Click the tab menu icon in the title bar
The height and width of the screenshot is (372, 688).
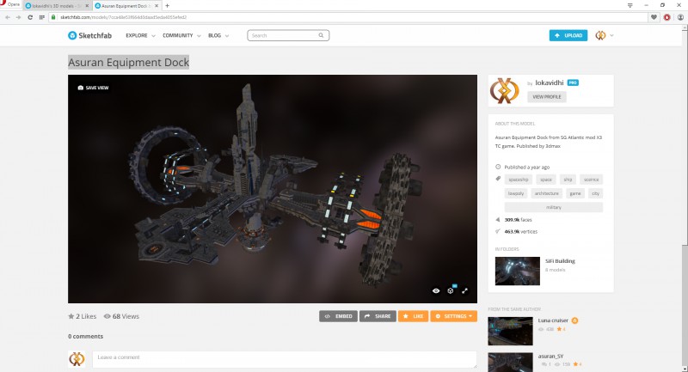coord(630,5)
